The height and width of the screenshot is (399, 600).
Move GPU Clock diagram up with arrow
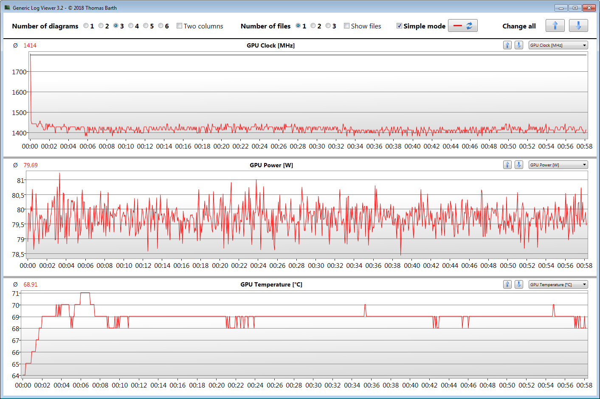(x=507, y=45)
